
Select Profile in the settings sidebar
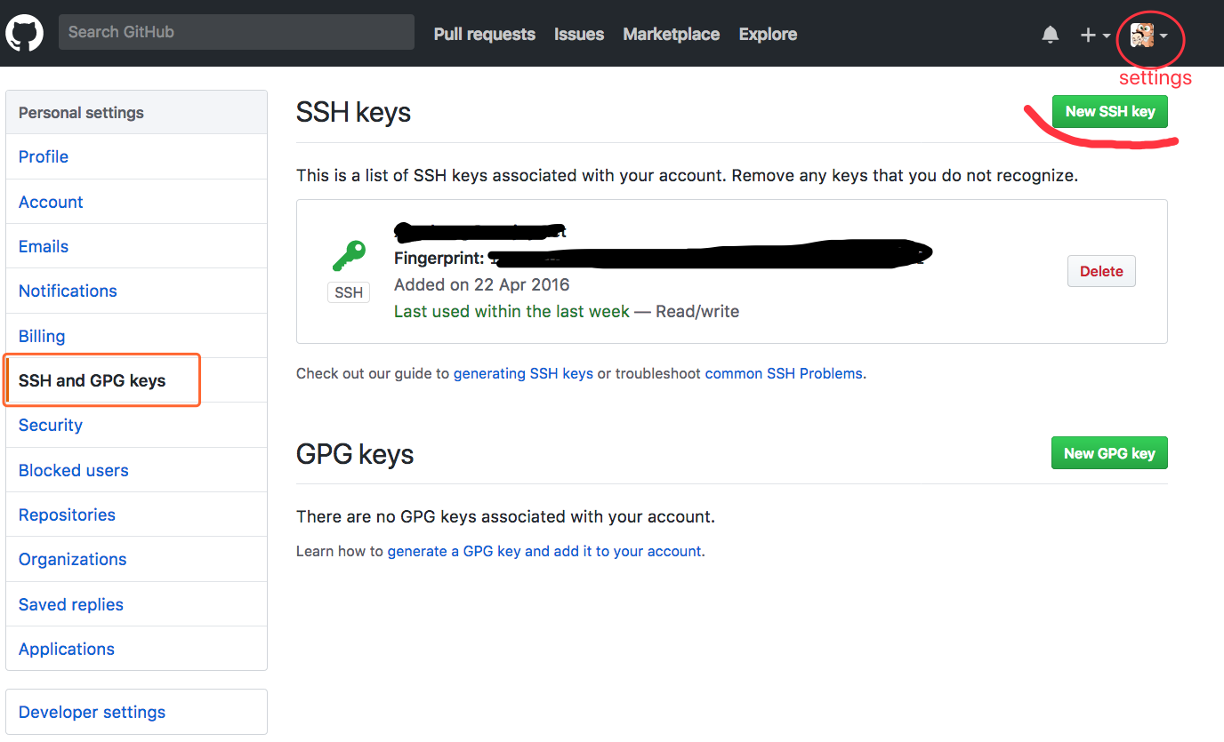tap(44, 157)
